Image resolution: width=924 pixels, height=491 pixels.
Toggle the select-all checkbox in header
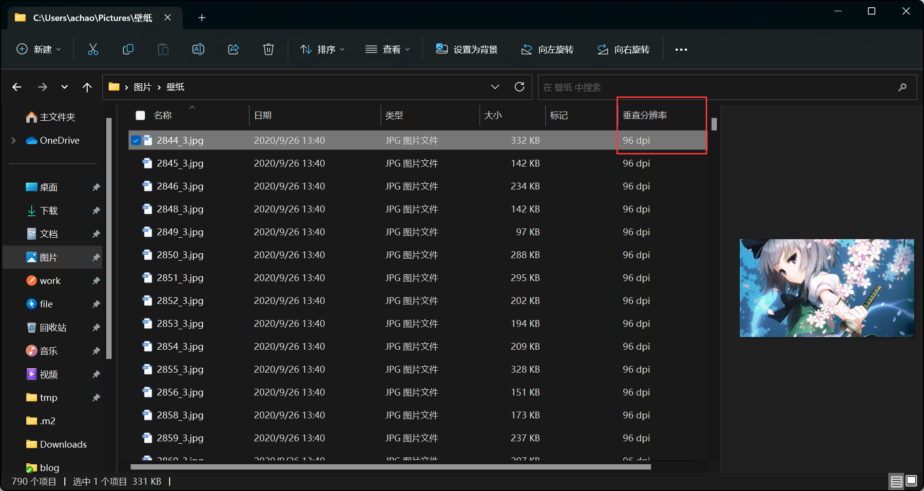click(140, 115)
